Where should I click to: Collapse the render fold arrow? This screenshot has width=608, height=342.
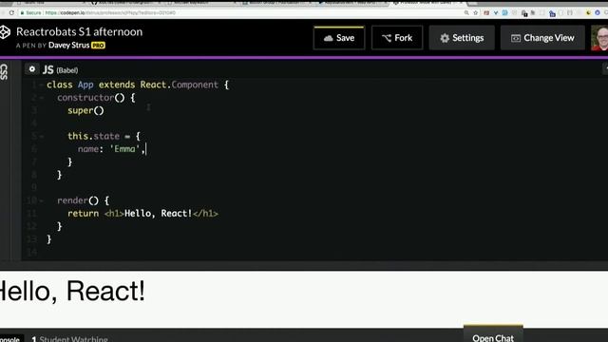[x=41, y=200]
